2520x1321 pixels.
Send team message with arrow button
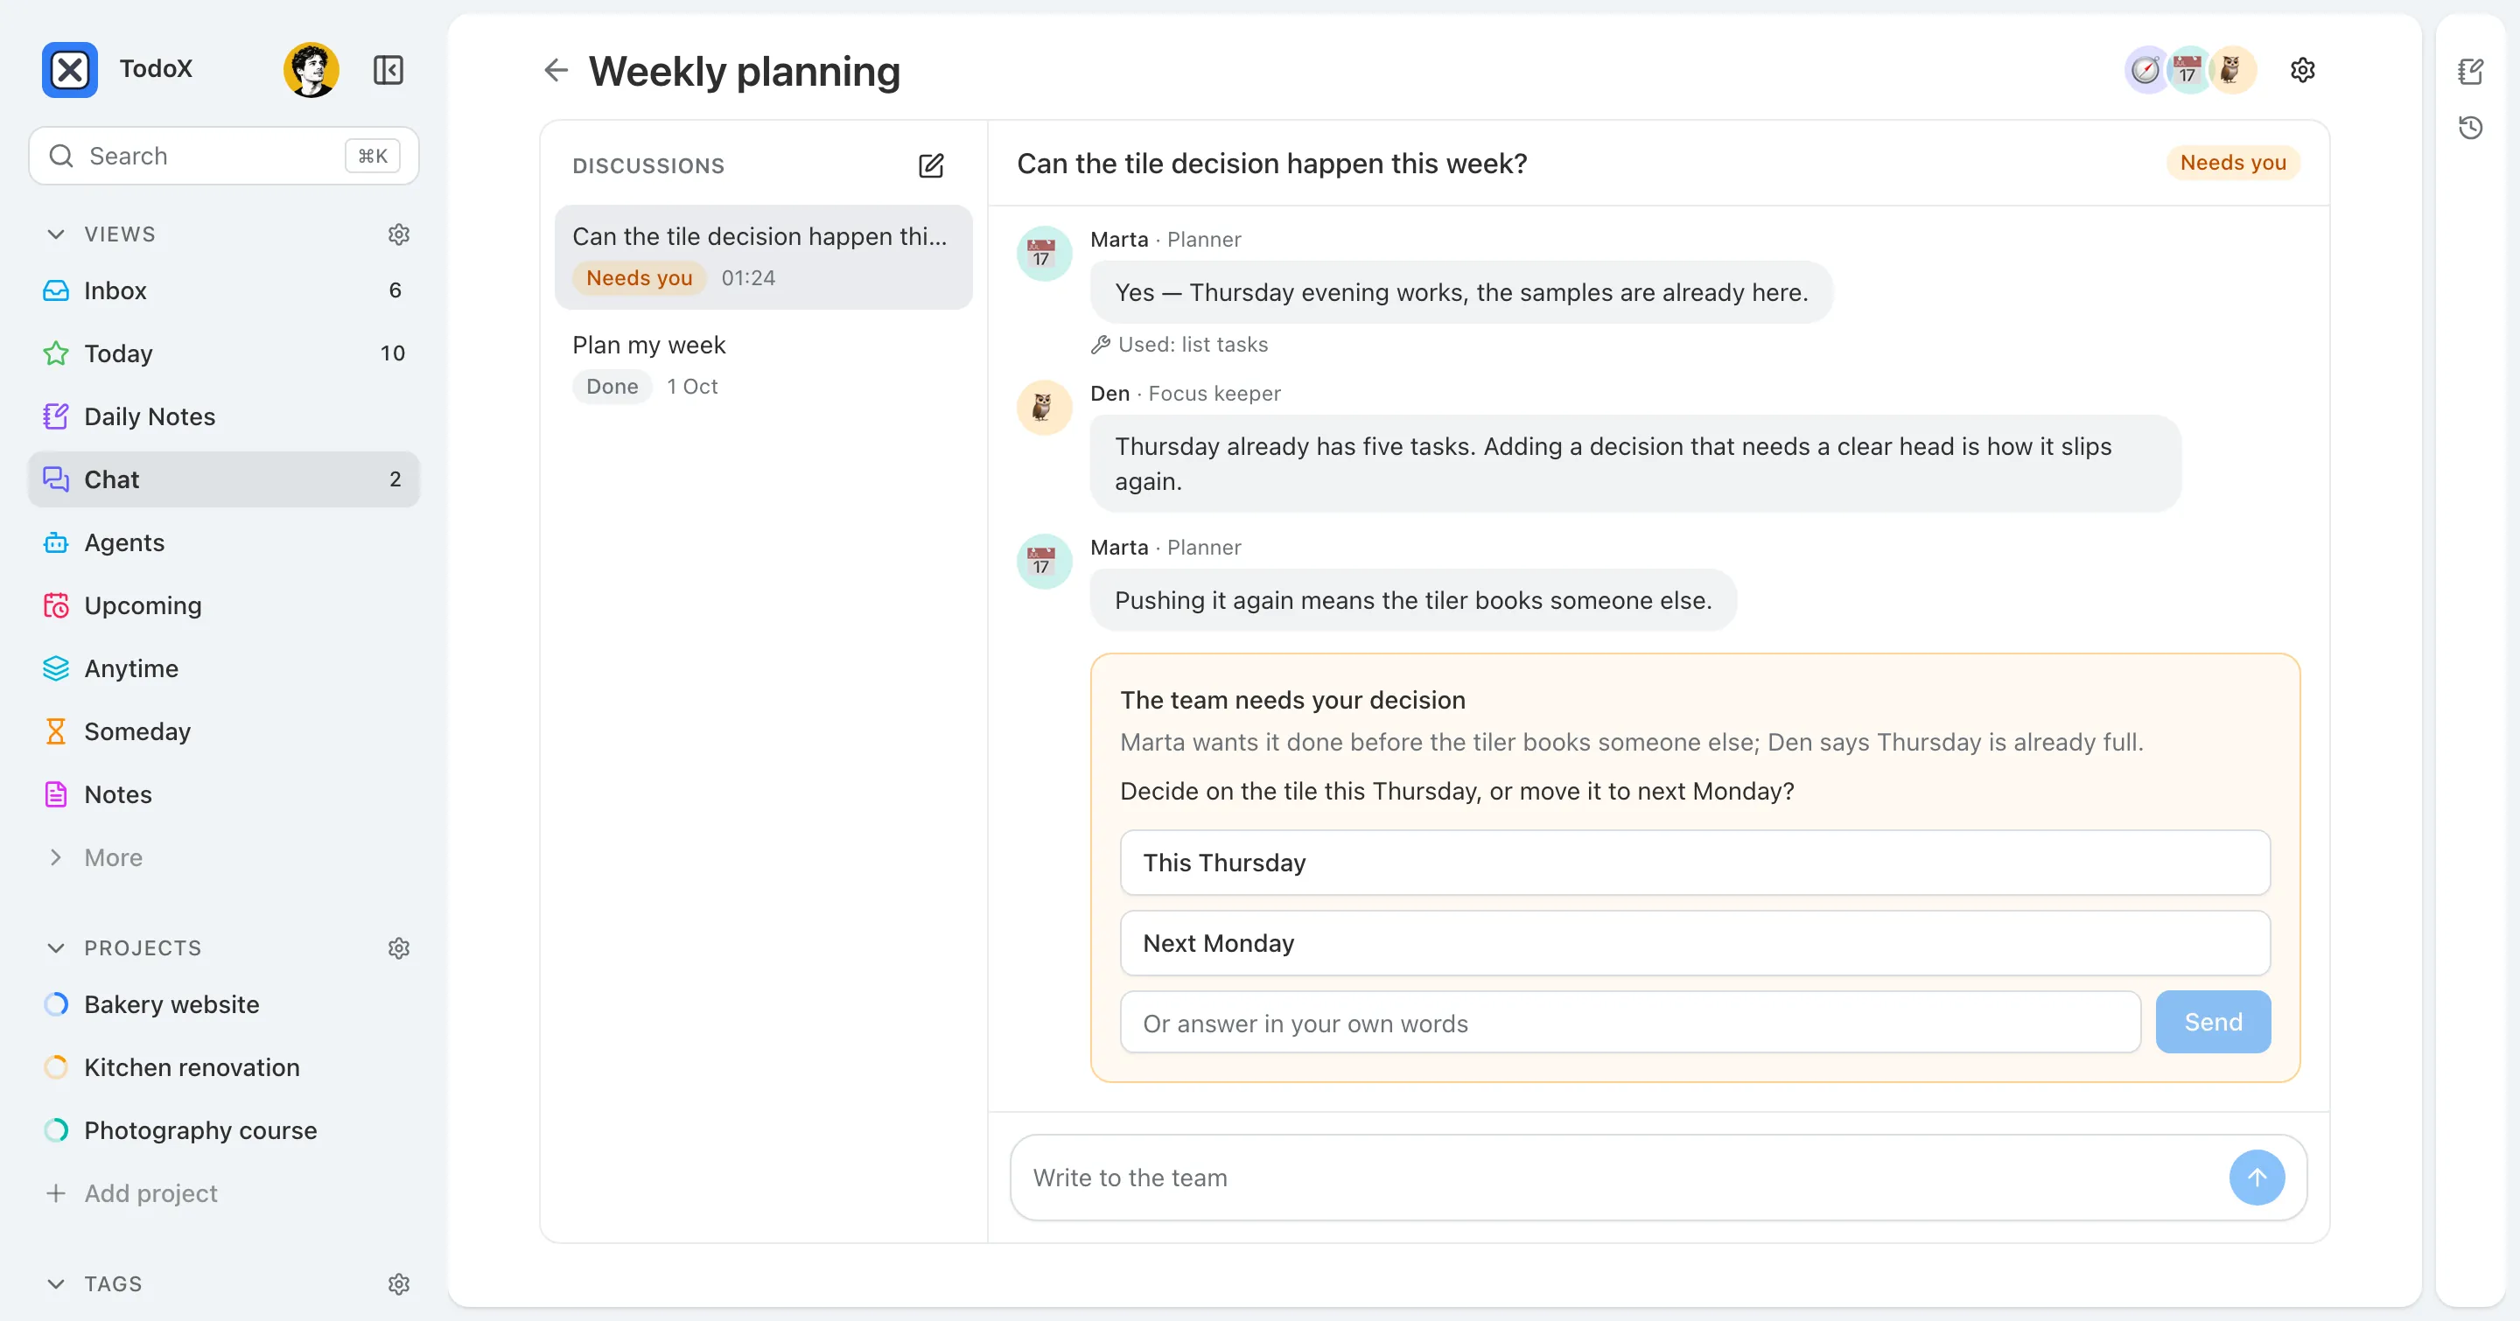pyautogui.click(x=2257, y=1178)
